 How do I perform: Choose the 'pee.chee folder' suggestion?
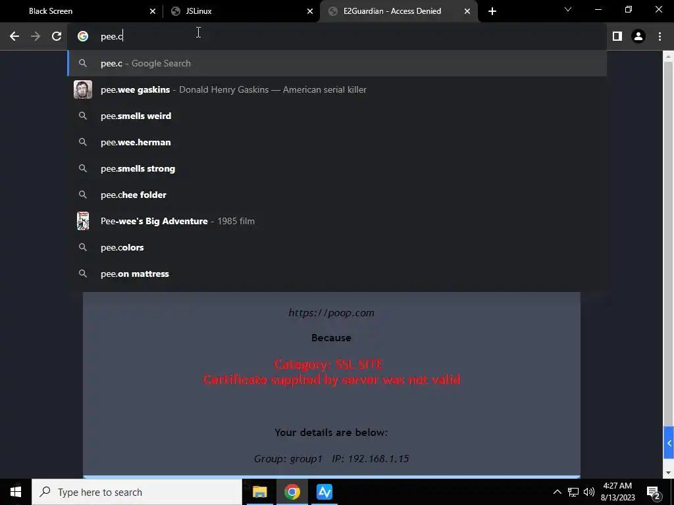tap(337, 195)
